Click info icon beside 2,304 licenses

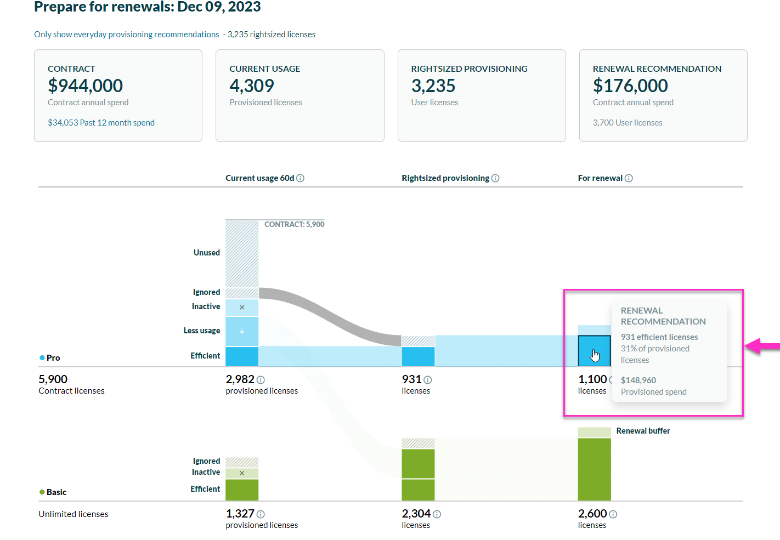pos(437,514)
